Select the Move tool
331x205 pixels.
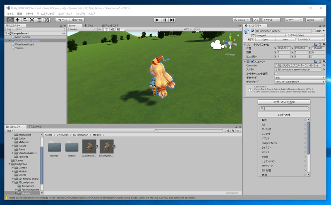(x=17, y=20)
